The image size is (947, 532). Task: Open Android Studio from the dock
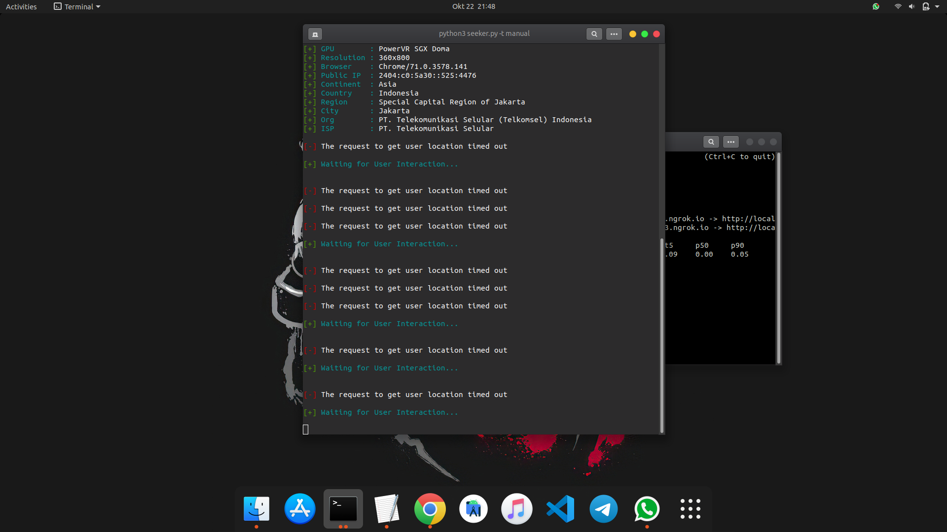(x=473, y=509)
